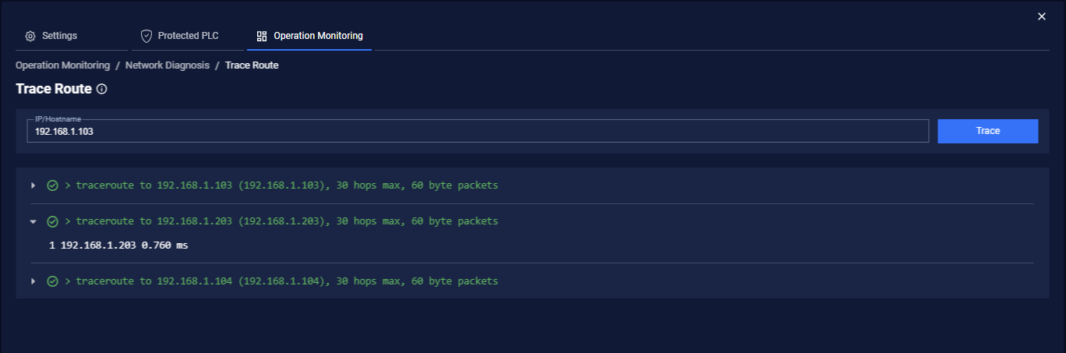Click the traceroute to 192.168.1.104 header text

pos(281,281)
